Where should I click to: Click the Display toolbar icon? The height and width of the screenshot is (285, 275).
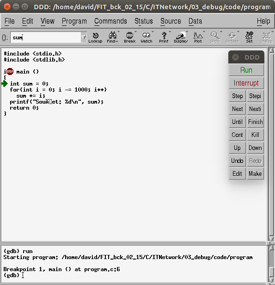[181, 37]
